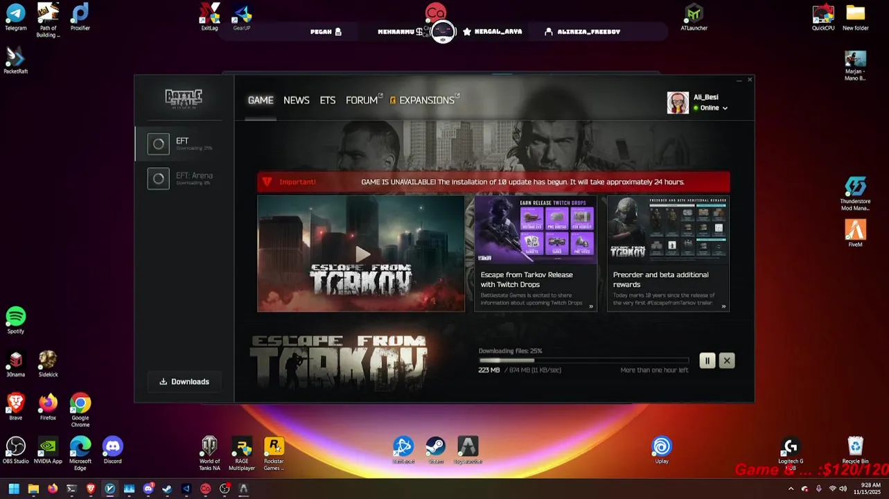This screenshot has height=499, width=889.
Task: Open 30nama desktop shortcut
Action: [x=15, y=363]
